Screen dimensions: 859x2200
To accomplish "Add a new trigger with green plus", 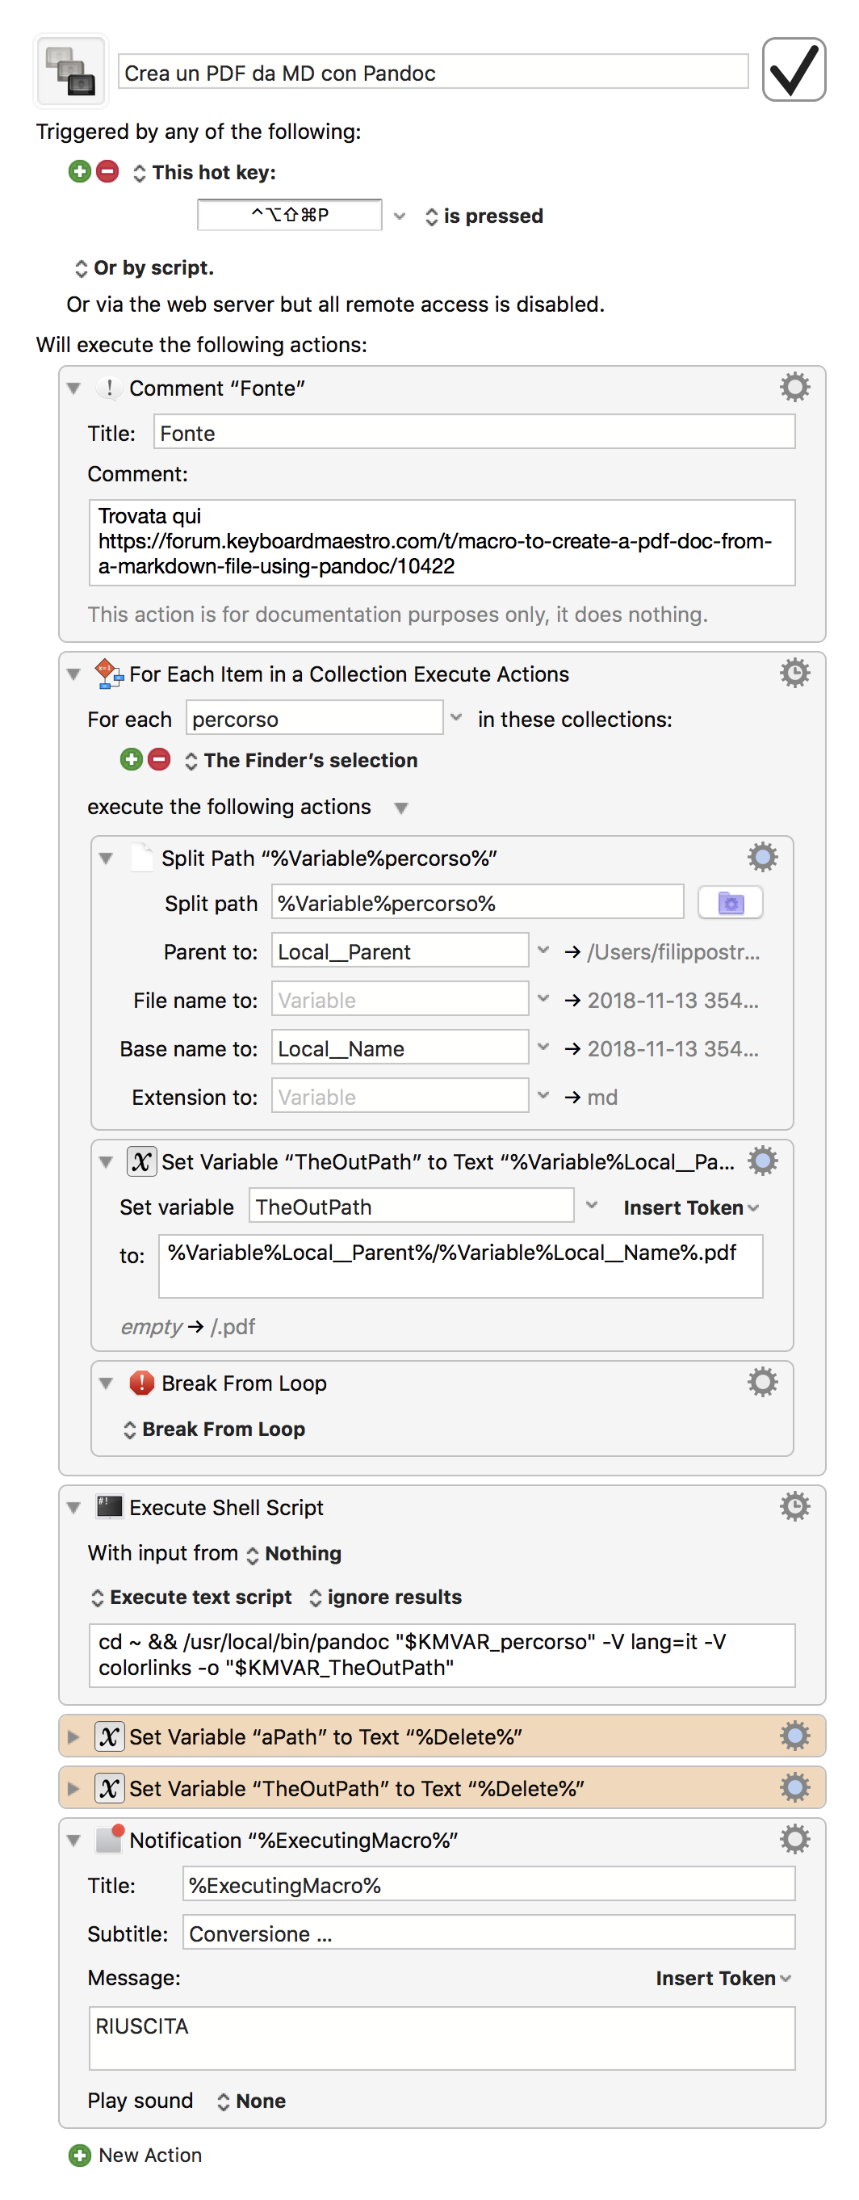I will click(x=79, y=172).
